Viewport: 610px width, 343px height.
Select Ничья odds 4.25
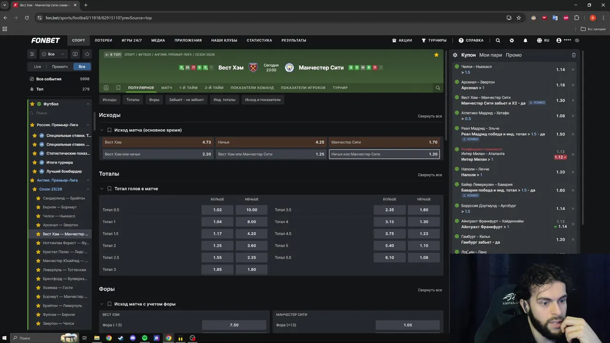271,142
